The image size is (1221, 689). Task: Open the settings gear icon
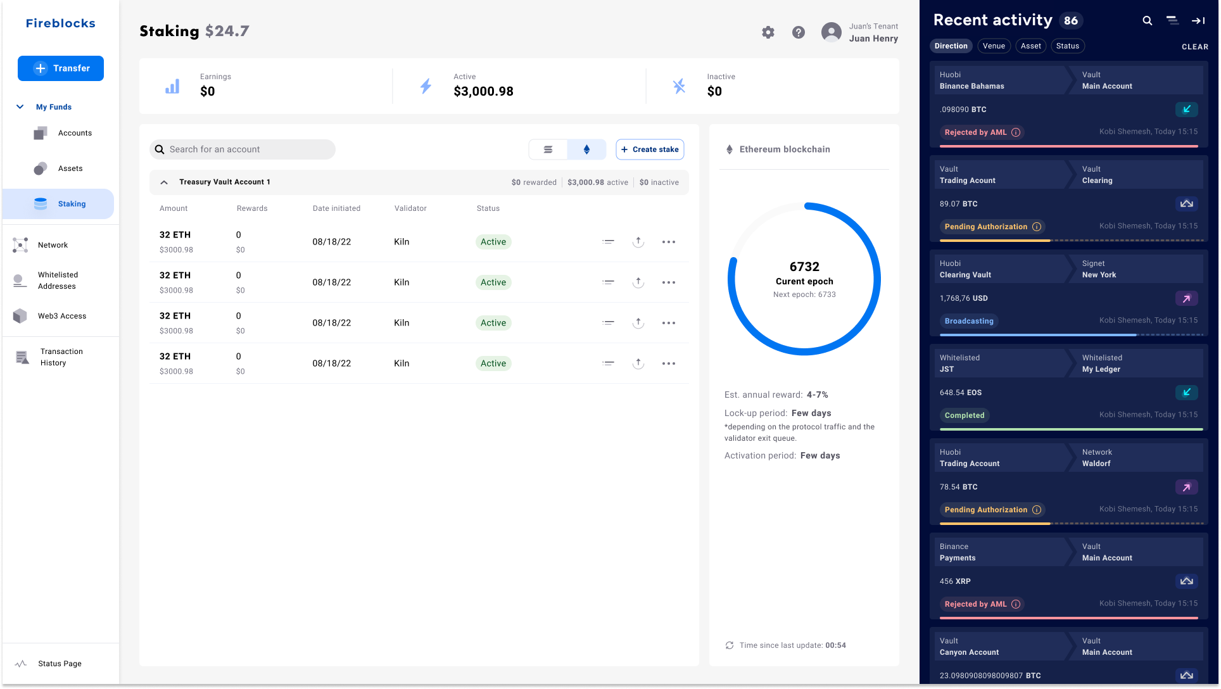pyautogui.click(x=768, y=32)
